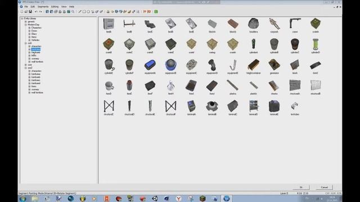Select the blue sphere equipment entity
This screenshot has height=202, width=360.
170,65
